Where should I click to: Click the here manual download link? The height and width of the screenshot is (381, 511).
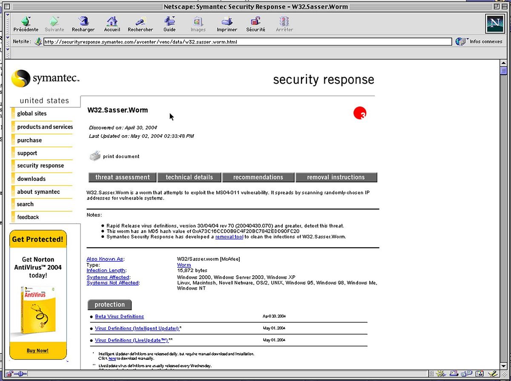coord(112,359)
